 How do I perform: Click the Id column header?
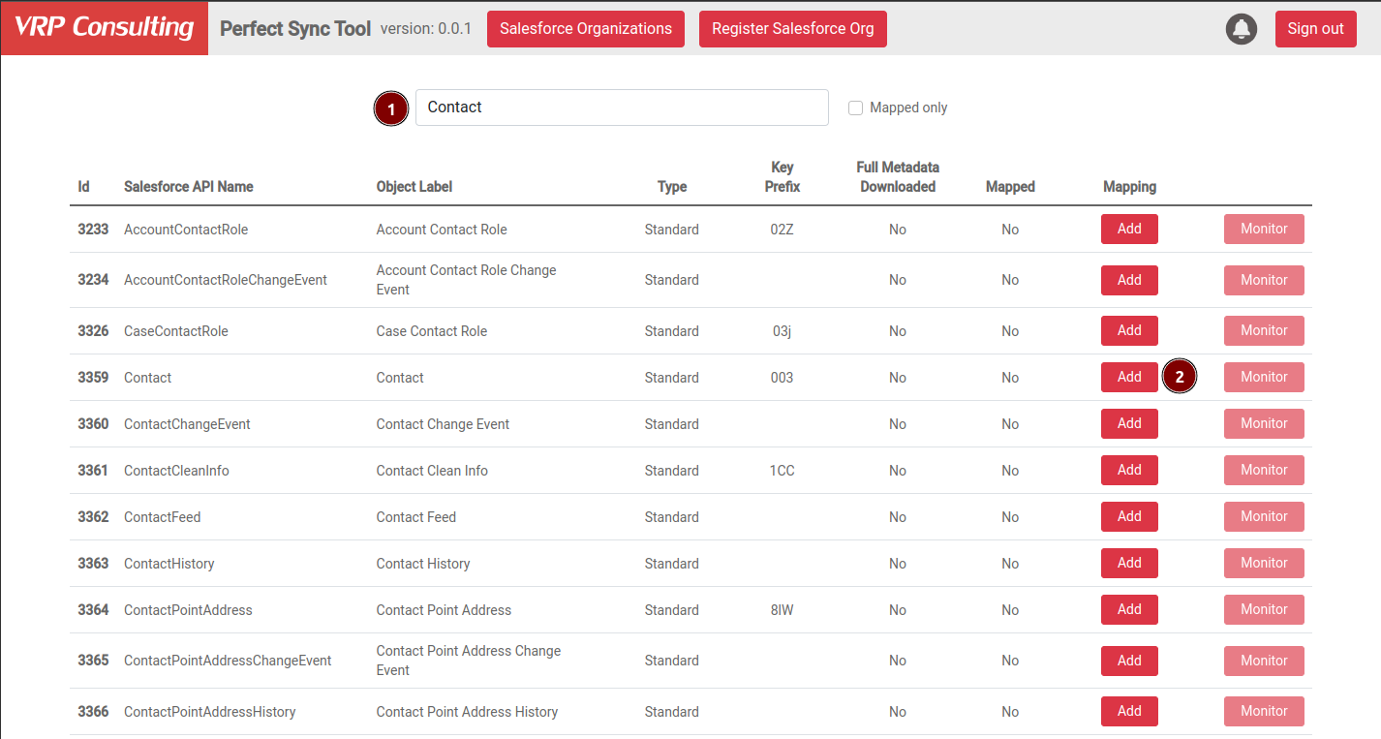coord(84,187)
